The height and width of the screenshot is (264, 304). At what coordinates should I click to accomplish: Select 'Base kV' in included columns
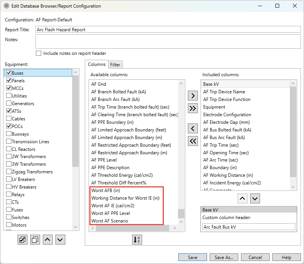click(x=246, y=84)
